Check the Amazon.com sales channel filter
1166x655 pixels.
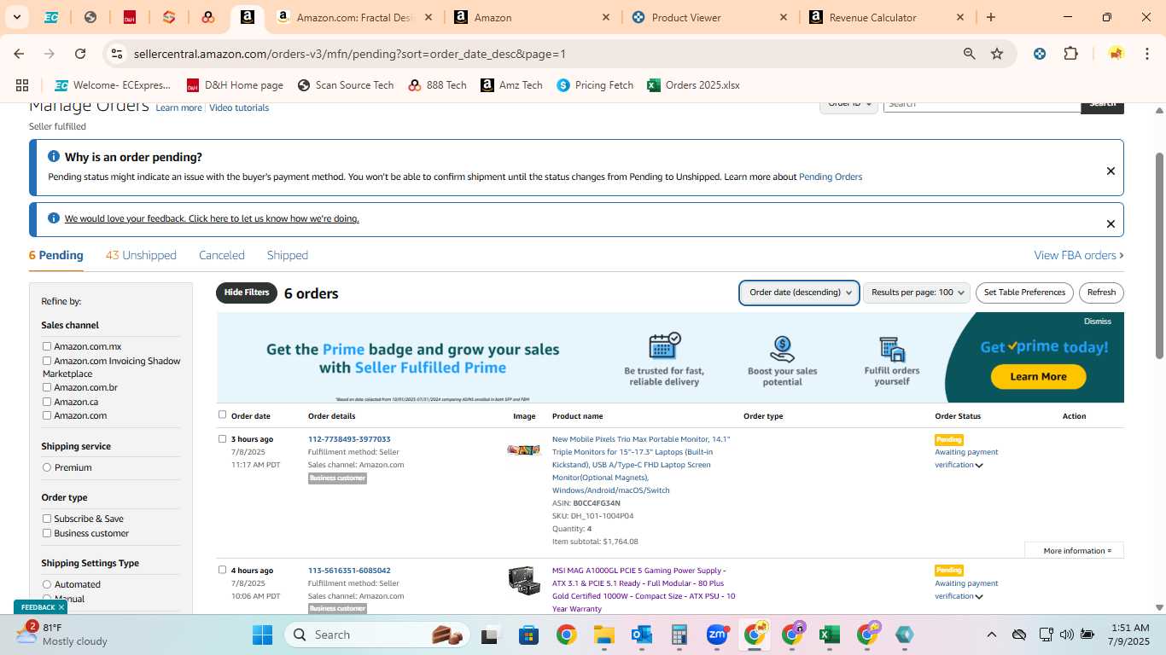click(47, 415)
